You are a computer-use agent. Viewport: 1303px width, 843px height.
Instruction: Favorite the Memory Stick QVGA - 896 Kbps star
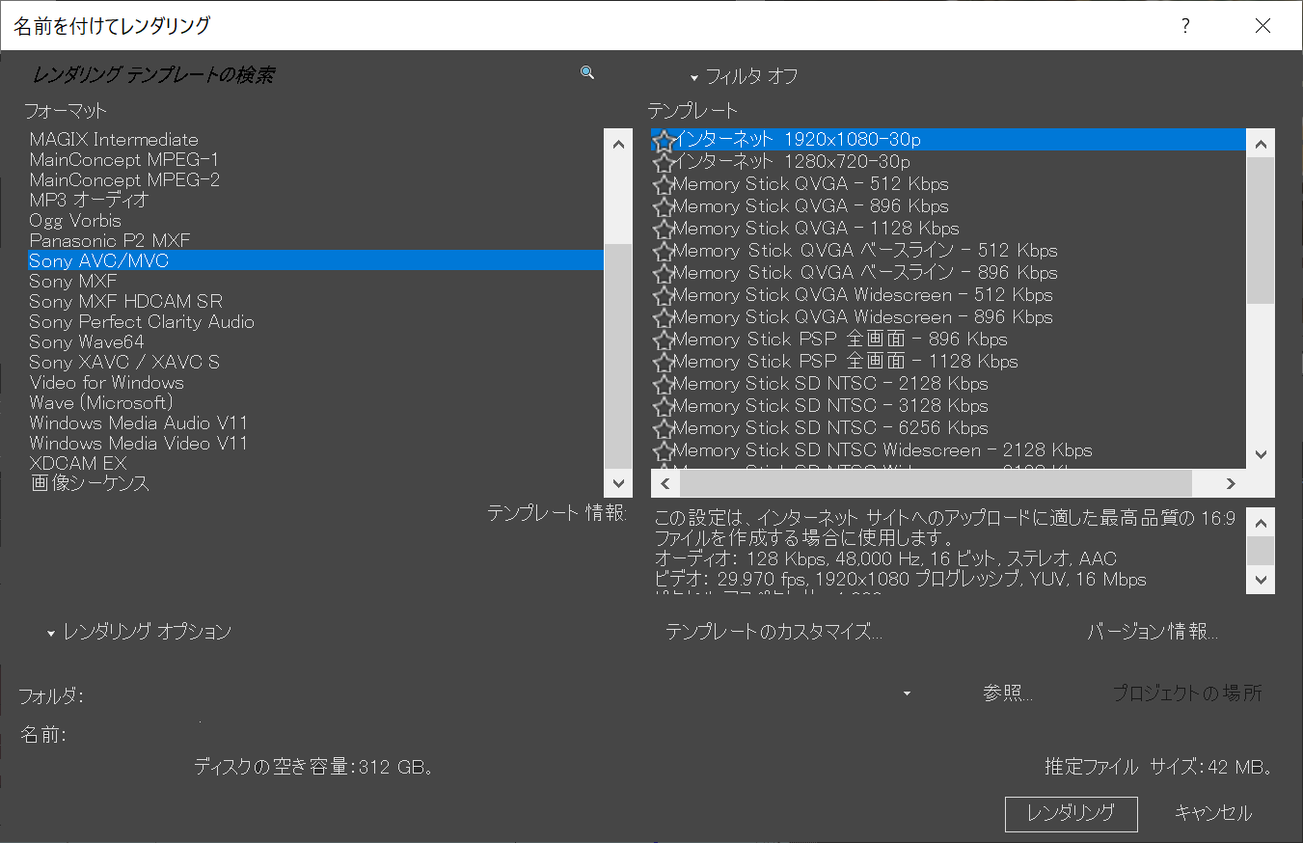[663, 207]
